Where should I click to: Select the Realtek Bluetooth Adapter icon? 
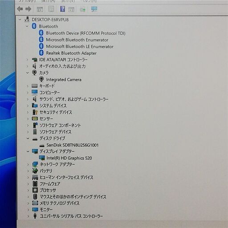point(41,53)
